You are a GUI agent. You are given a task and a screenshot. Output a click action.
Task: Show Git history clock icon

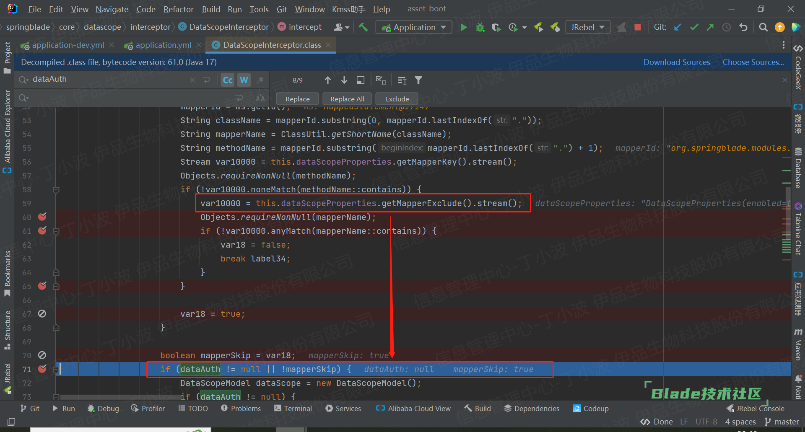[x=727, y=27]
